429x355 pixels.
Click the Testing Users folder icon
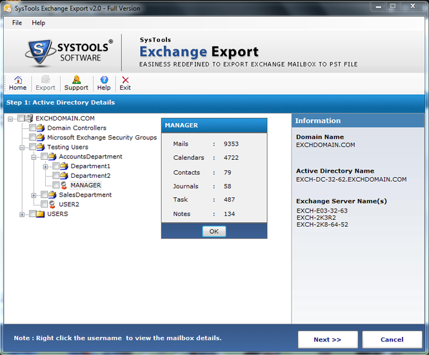41,147
